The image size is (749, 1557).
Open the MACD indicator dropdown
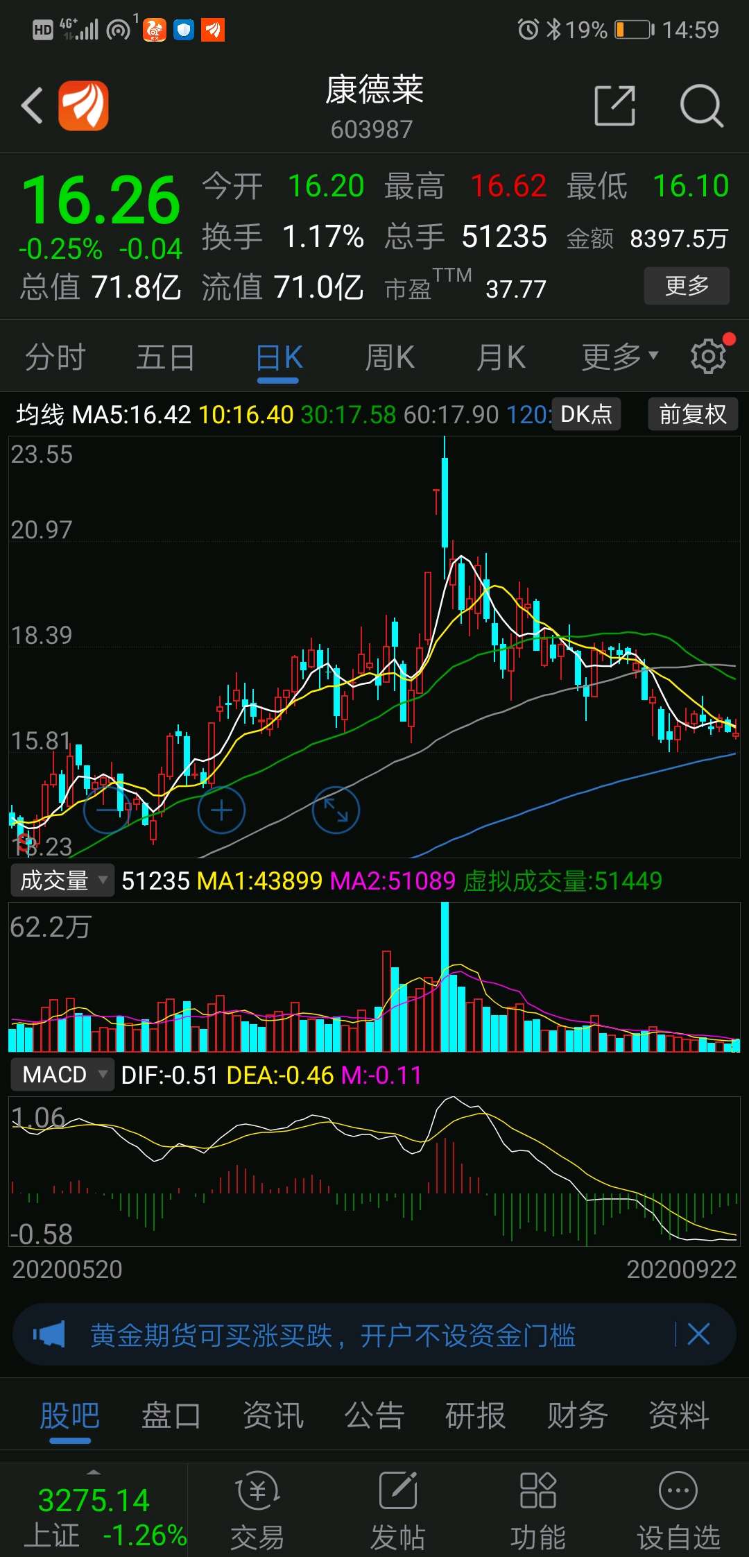[62, 1075]
